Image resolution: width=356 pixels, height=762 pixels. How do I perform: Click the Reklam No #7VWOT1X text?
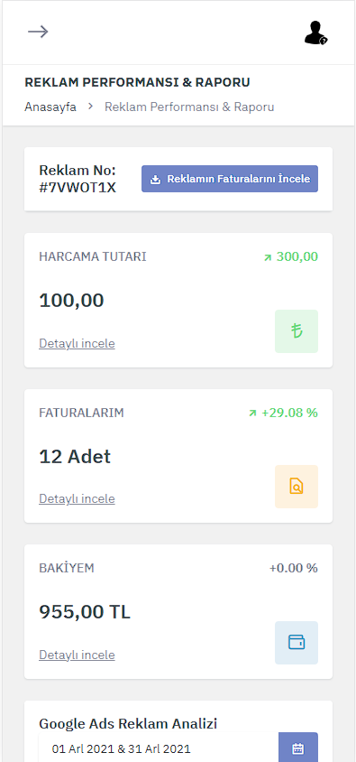(x=78, y=180)
